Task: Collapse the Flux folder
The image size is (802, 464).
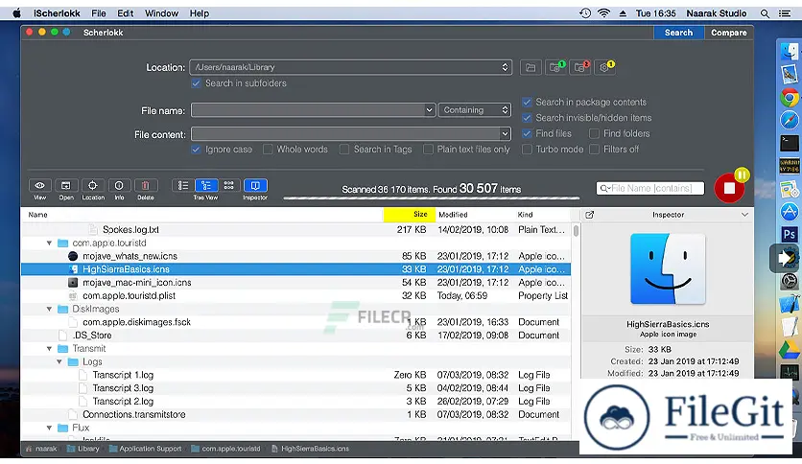Action: [x=50, y=428]
